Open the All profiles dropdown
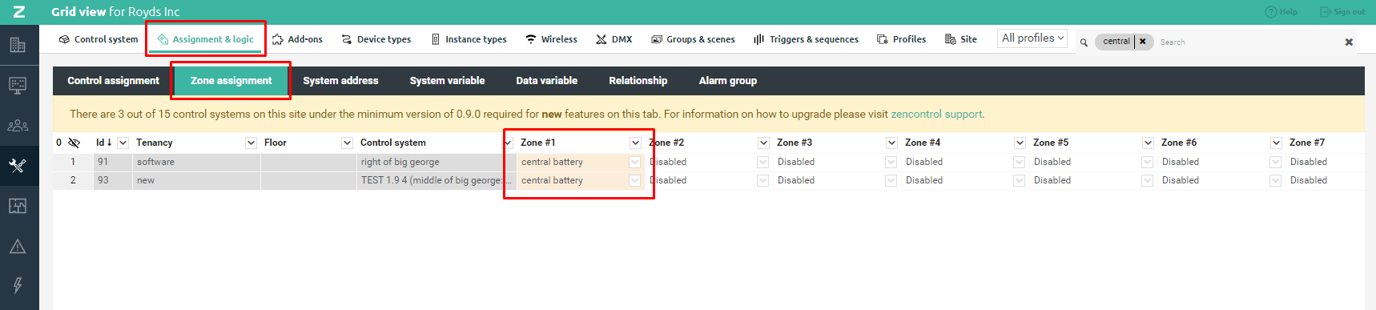The height and width of the screenshot is (310, 1376). tap(1032, 38)
